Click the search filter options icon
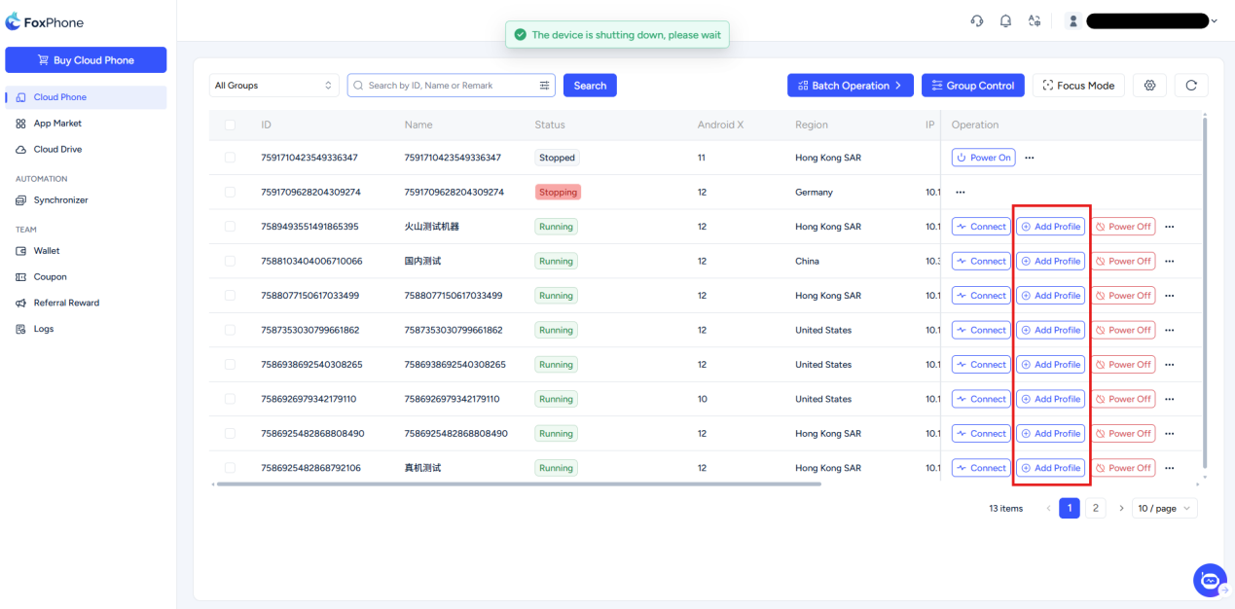 (x=544, y=86)
